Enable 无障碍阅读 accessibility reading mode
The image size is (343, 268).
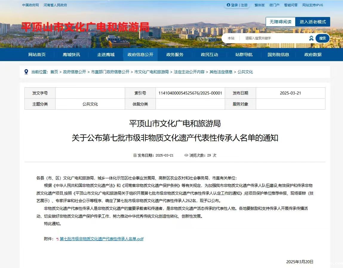coord(280,22)
